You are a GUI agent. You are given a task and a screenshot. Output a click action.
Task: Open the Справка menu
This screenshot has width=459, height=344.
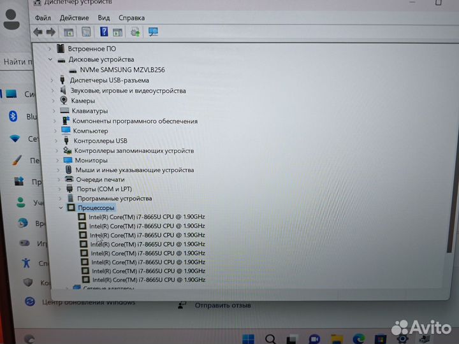[131, 18]
